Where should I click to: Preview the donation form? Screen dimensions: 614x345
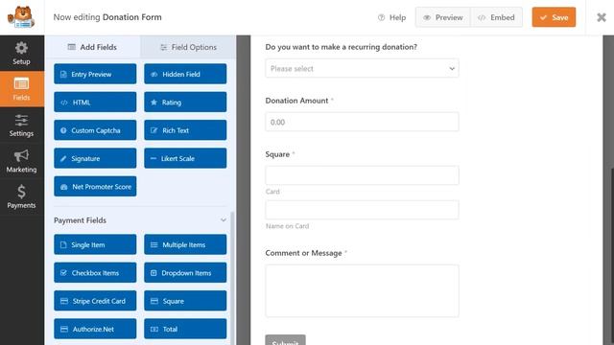point(443,17)
